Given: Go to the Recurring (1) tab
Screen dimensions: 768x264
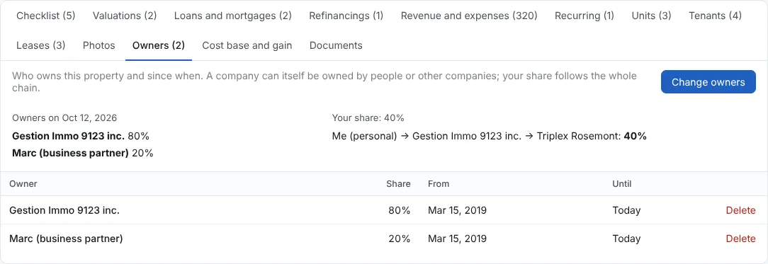Looking at the screenshot, I should tap(585, 16).
